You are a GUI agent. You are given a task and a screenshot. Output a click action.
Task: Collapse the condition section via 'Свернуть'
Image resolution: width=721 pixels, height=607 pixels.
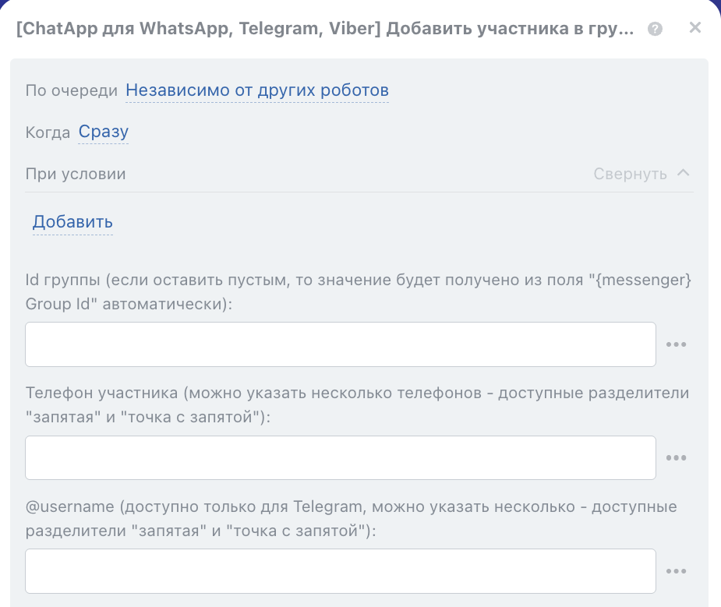pos(630,174)
